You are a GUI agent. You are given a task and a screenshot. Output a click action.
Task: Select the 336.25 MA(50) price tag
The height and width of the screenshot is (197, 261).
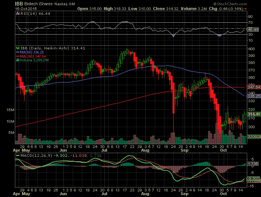(251, 96)
